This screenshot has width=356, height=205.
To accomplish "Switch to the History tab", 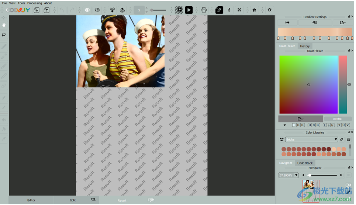I will 305,46.
